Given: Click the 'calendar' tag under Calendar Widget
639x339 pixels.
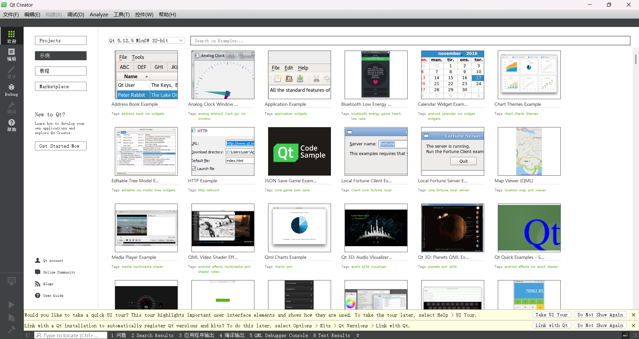Looking at the screenshot, I should click(x=449, y=113).
